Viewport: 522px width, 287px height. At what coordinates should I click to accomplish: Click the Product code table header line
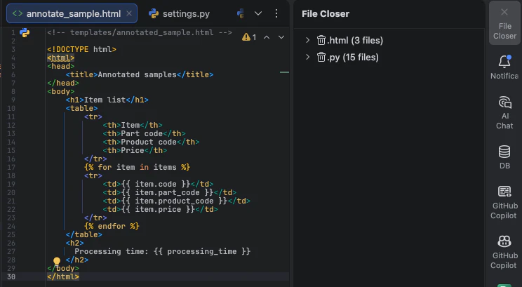[151, 142]
